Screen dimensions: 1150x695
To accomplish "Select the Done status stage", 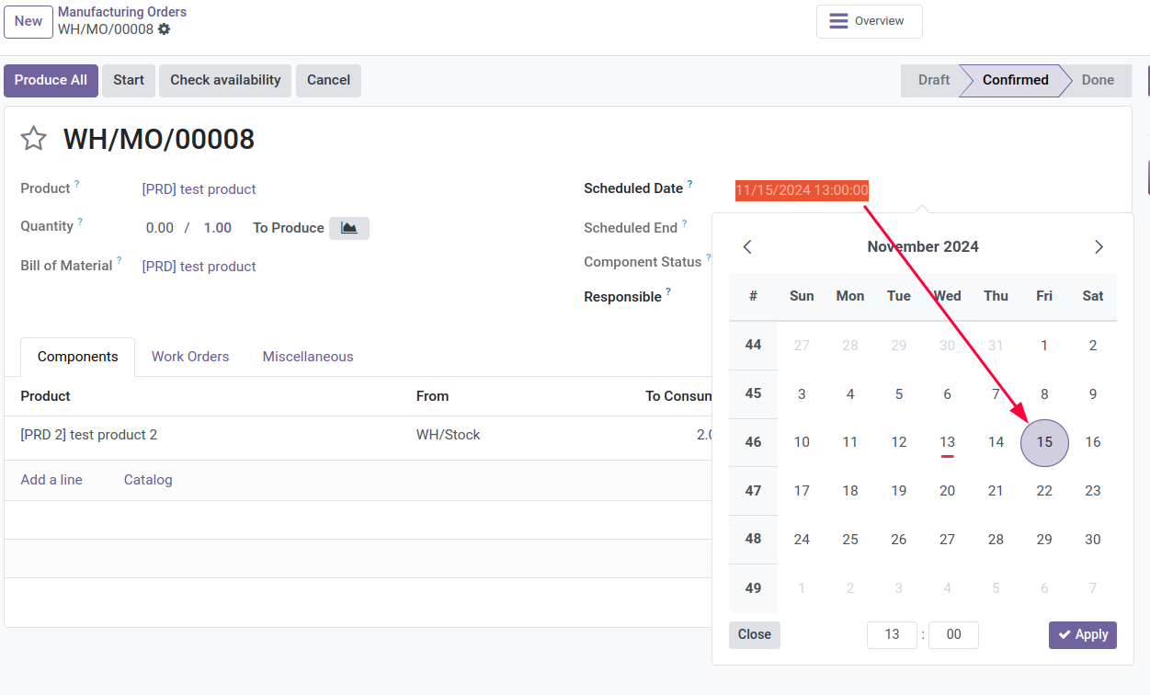I will point(1097,80).
